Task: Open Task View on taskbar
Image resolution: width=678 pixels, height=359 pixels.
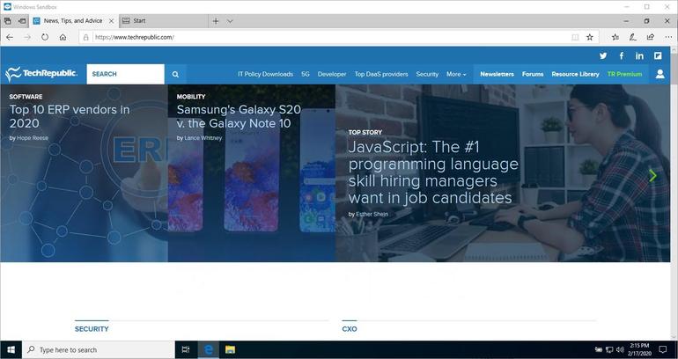Action: coord(186,350)
